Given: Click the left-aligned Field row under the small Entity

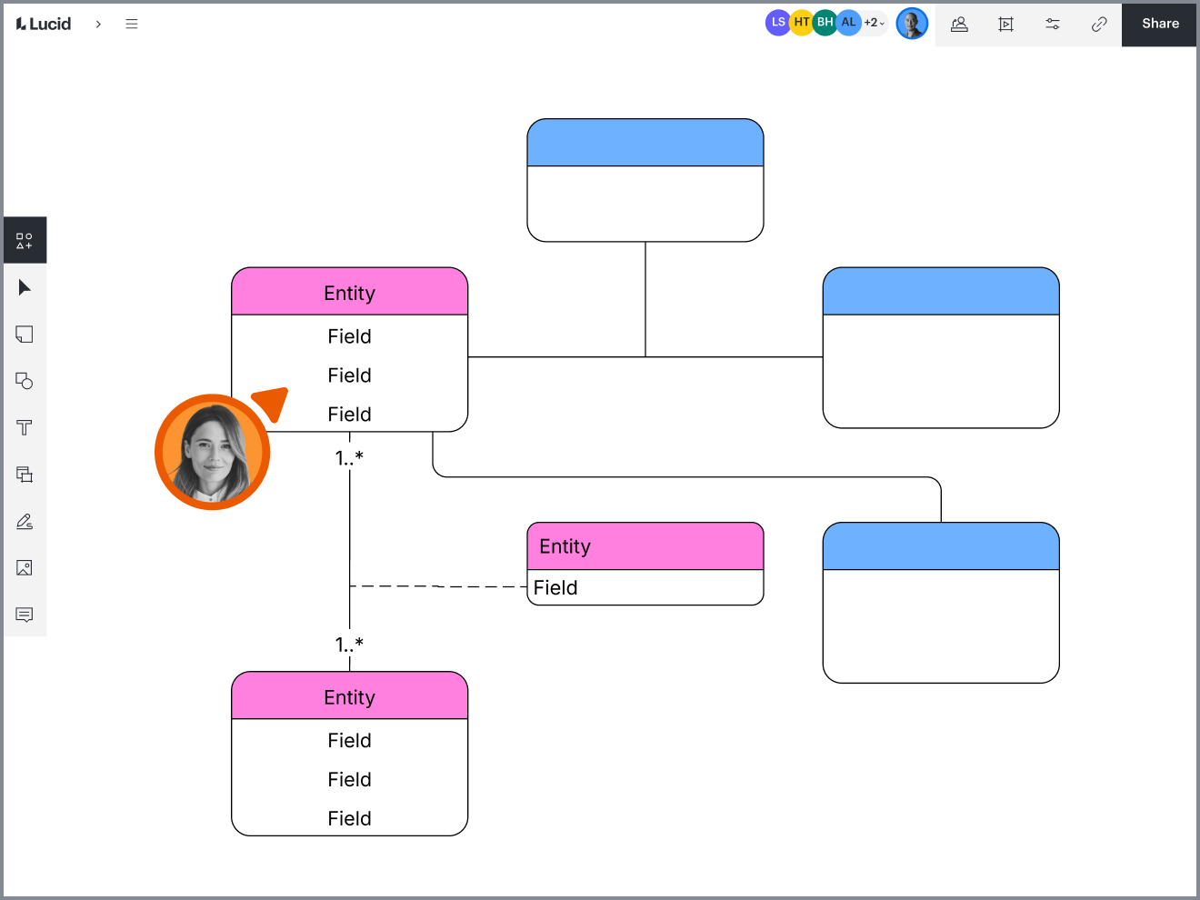Looking at the screenshot, I should click(645, 587).
